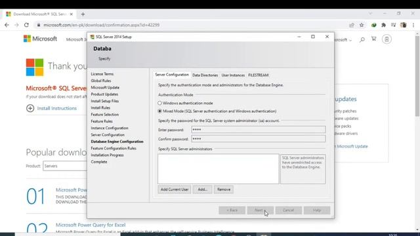Click the Enter password field

(259, 130)
